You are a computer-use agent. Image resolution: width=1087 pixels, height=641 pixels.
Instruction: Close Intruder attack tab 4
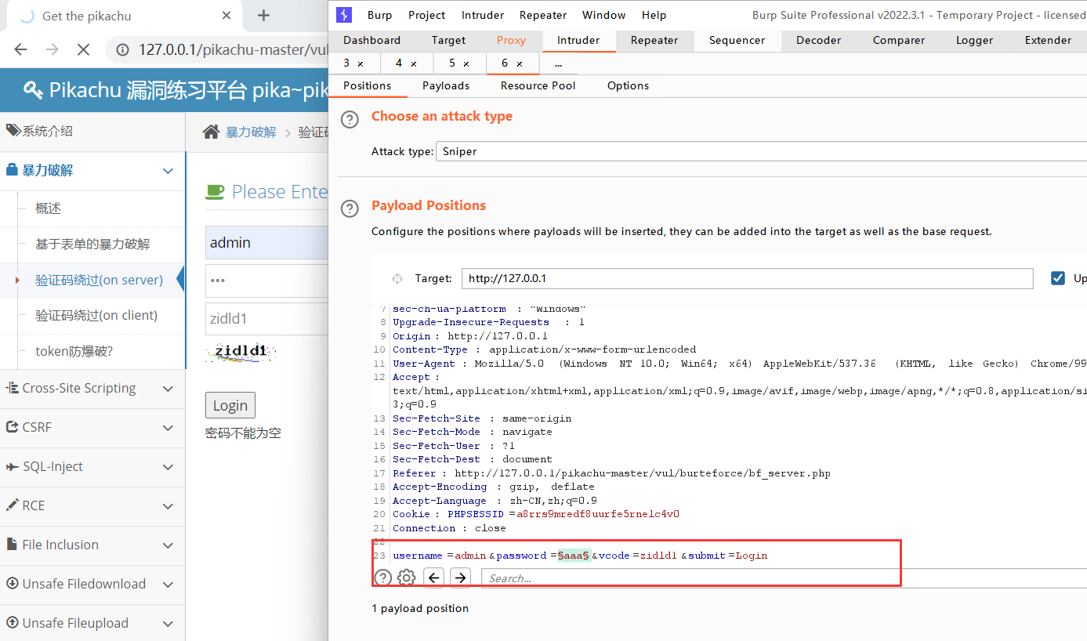point(414,63)
